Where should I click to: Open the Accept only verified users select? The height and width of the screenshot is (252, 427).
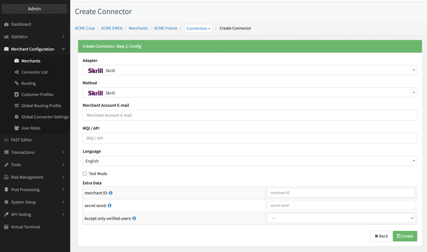(341, 218)
